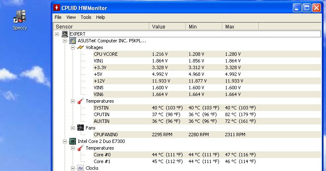Select the VIN5 sensor row
Image resolution: width=326 pixels, height=171 pixels.
coord(207,88)
